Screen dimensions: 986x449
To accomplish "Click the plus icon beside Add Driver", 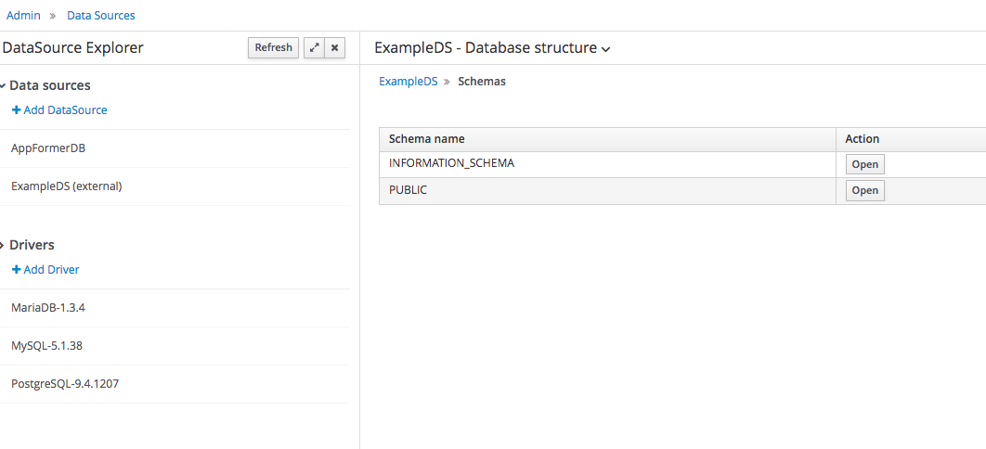I will coord(17,269).
